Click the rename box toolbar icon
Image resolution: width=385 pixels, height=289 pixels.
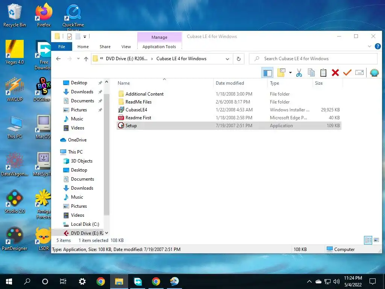[x=359, y=73]
